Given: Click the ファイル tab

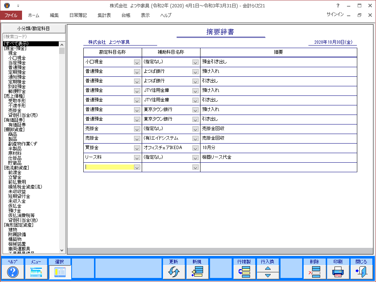Looking at the screenshot, I should pos(11,15).
